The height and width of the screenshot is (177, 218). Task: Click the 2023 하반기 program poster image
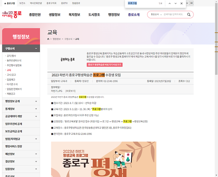coord(104,159)
